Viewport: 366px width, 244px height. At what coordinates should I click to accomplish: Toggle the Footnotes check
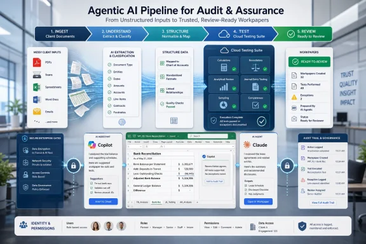tap(109, 112)
